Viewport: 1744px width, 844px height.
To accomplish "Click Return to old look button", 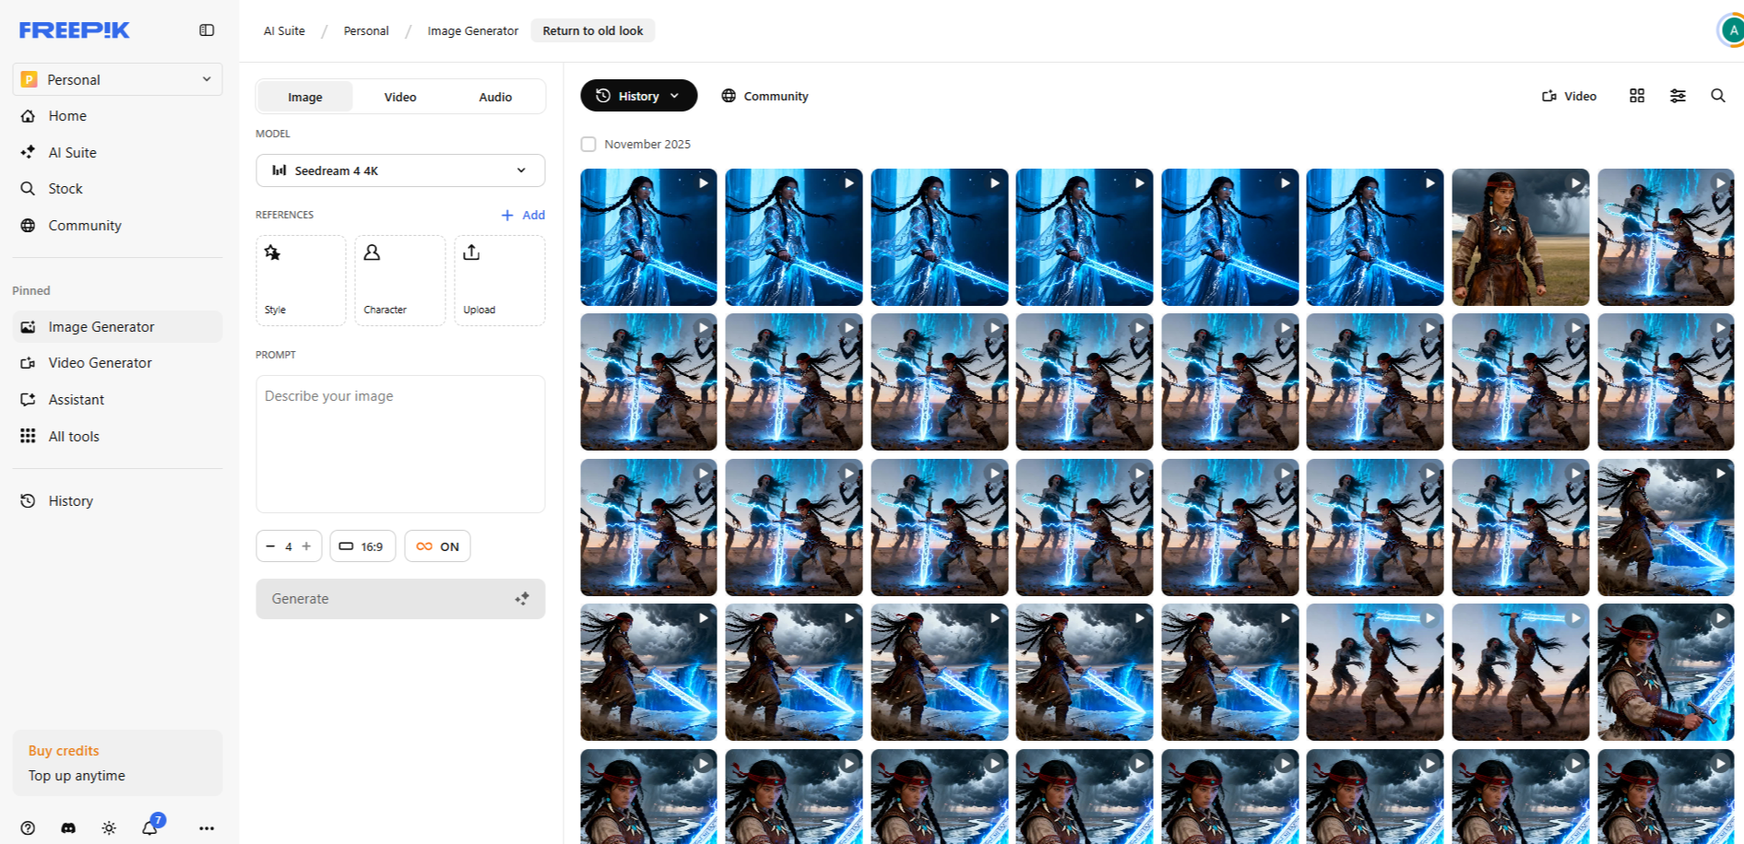I will click(593, 31).
